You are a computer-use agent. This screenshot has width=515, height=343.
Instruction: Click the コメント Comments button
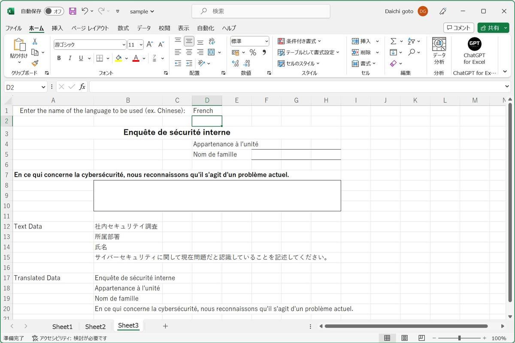(458, 28)
